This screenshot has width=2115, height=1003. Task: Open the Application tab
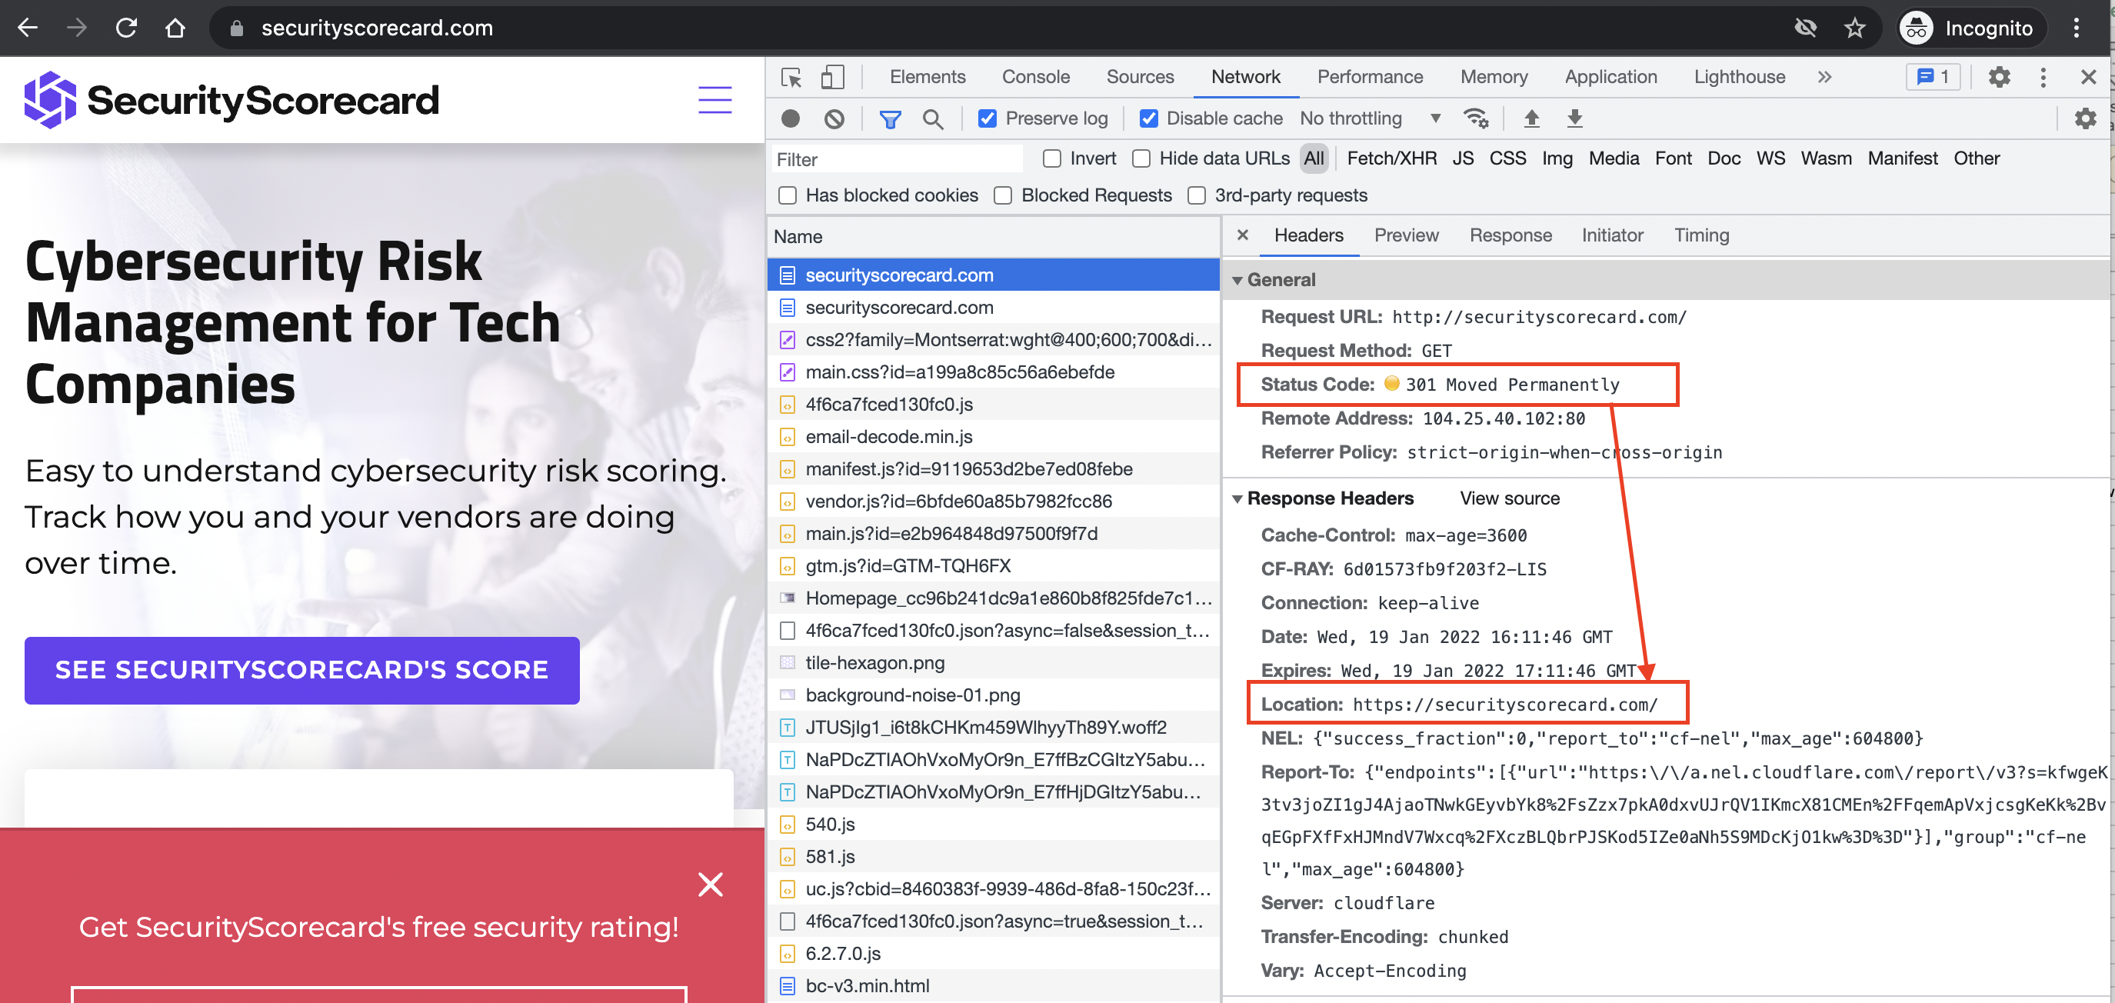click(x=1610, y=76)
